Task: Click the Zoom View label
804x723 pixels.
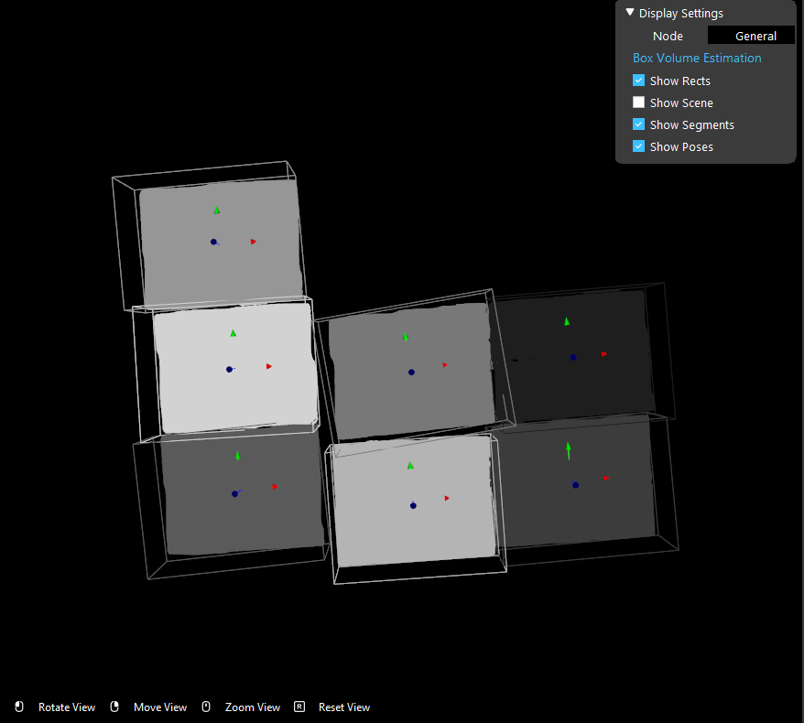Action: coord(252,707)
